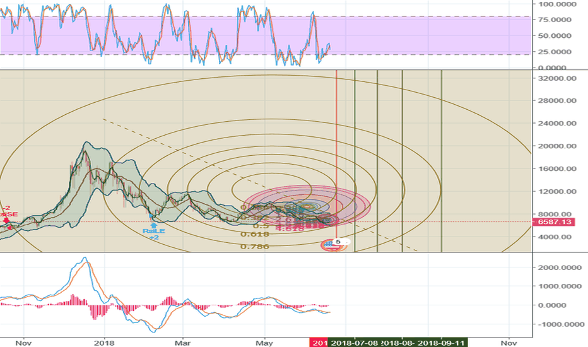Click the 2018-07-08 date label
The image size is (588, 347).
[355, 343]
